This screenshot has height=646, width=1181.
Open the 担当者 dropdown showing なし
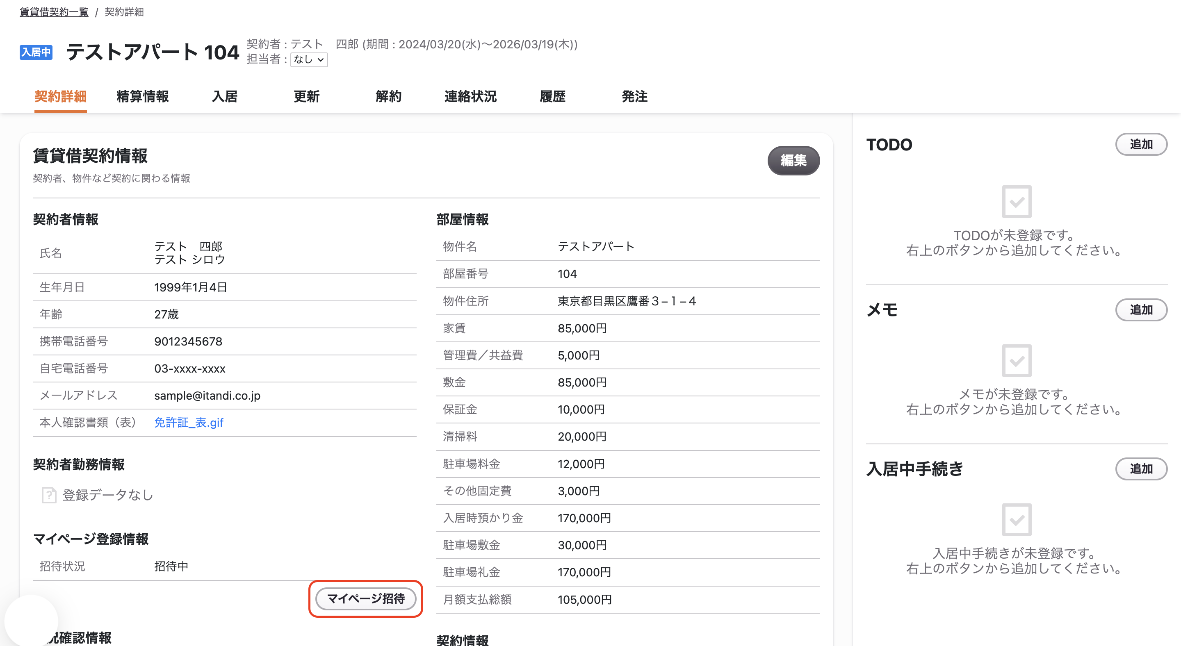[309, 59]
